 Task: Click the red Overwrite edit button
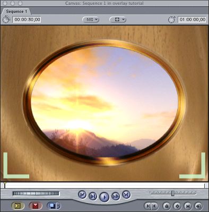pos(36,206)
